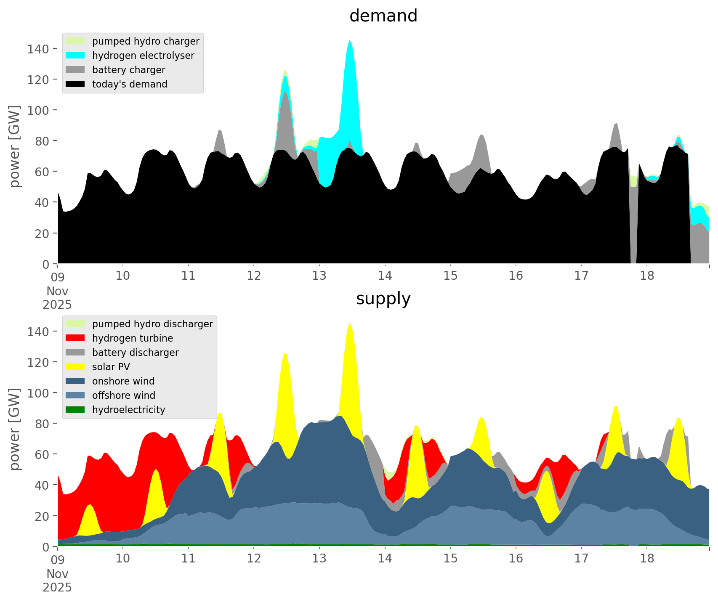Click the red hydrogen turbine legend swatch
The height and width of the screenshot is (602, 718).
75,338
